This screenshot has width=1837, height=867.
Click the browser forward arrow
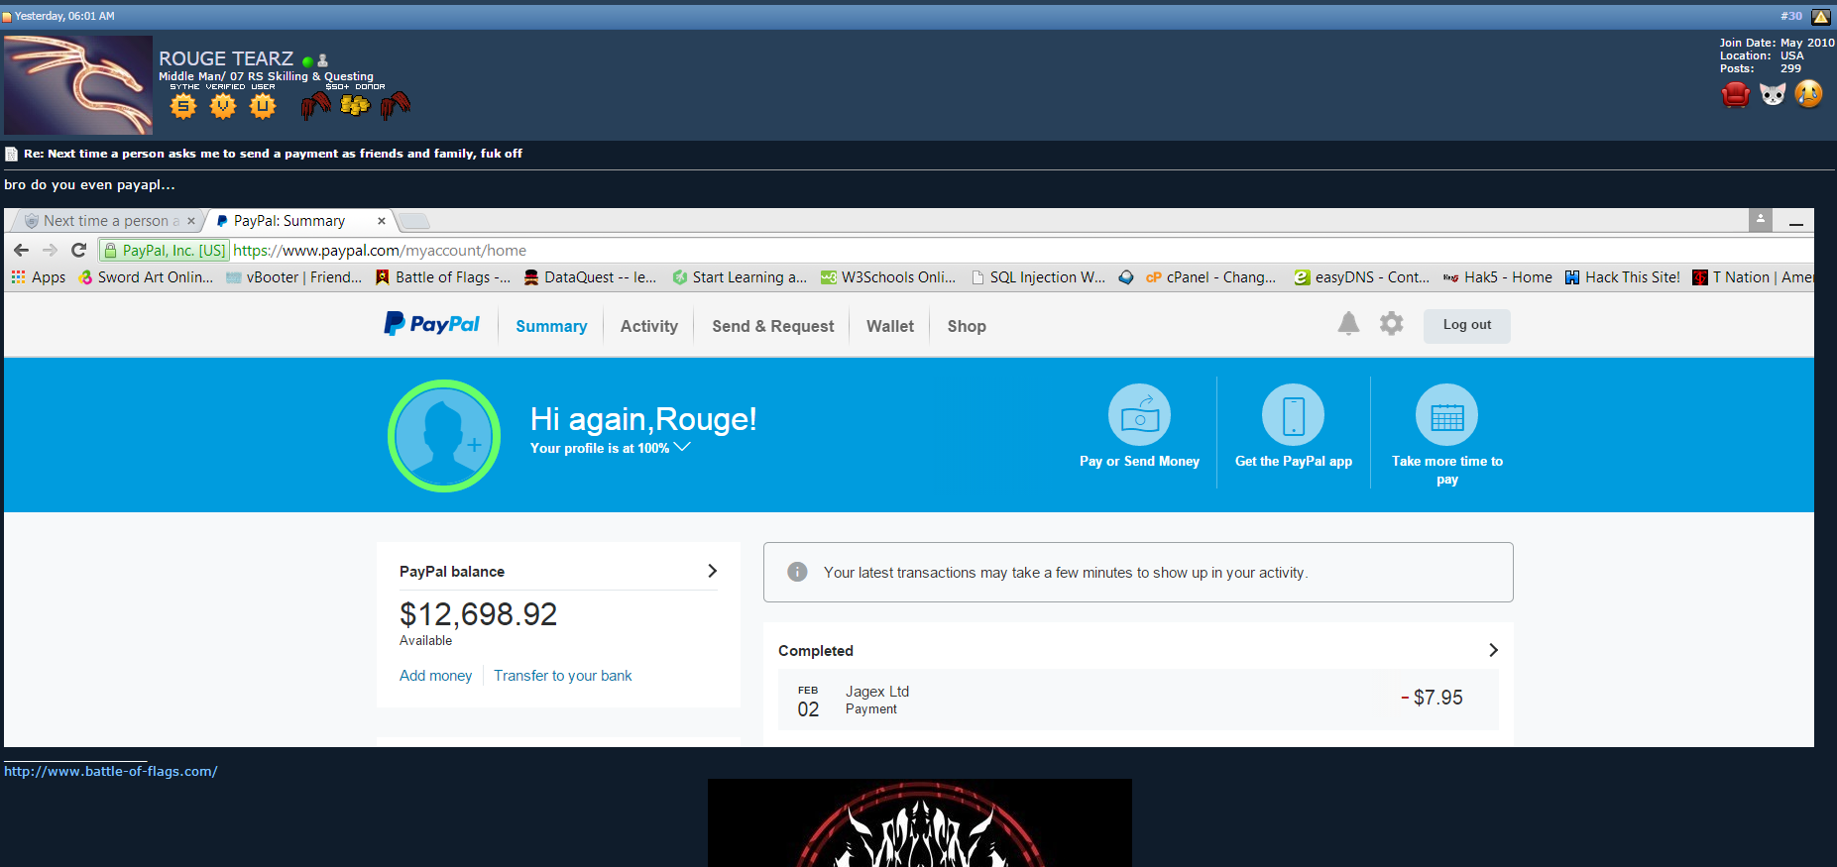point(50,250)
